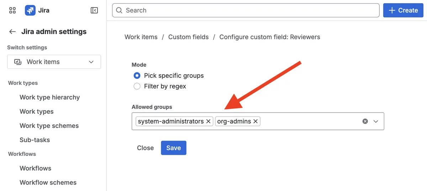Click the Jira logo icon
Screen dimensions: 427x191
[30, 10]
